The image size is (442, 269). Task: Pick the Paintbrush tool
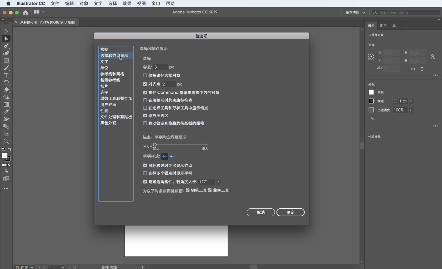[6, 68]
